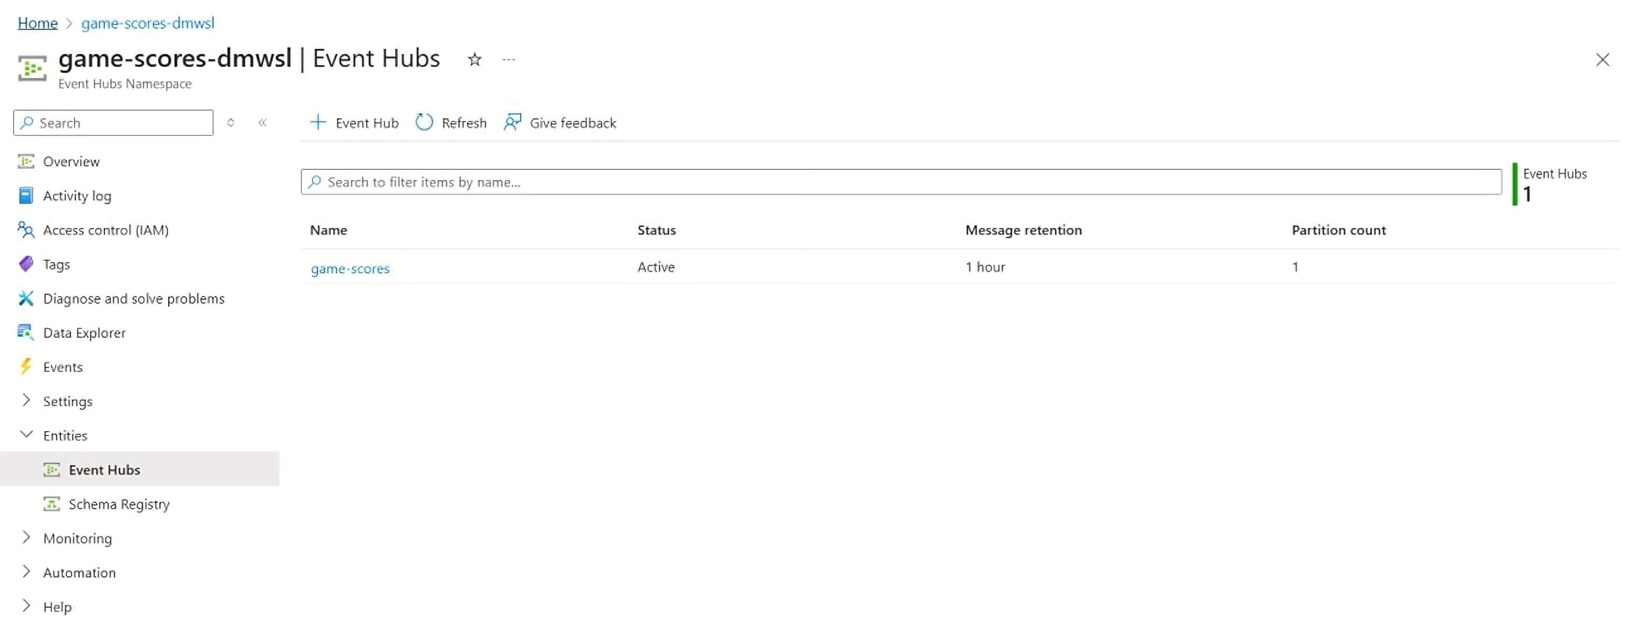This screenshot has height=643, width=1632.
Task: Open the more options ellipsis in header
Action: 508,59
